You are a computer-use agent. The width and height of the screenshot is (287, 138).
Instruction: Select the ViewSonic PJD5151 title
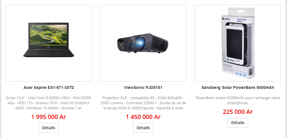tap(143, 88)
